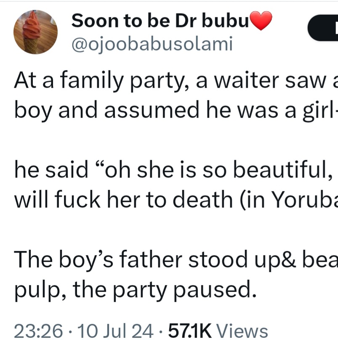Open the "Soon to be Dr bubu" profile name

coord(160,21)
